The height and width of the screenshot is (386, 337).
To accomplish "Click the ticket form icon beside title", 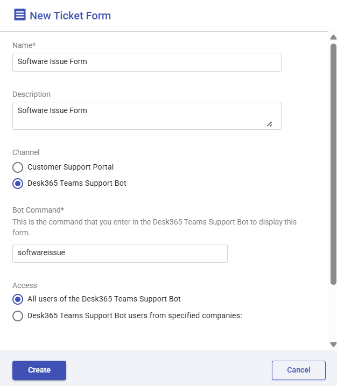I will 20,15.
